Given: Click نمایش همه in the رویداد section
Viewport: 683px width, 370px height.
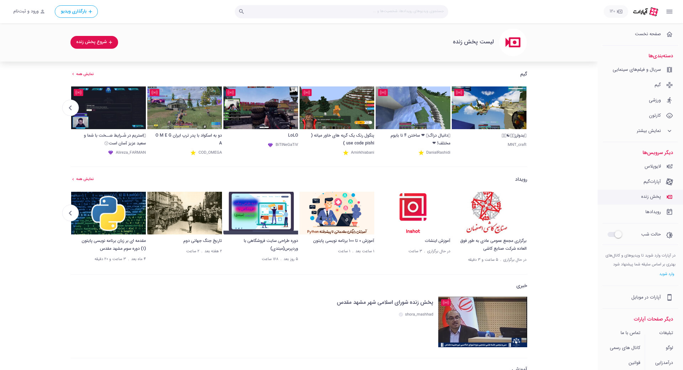Looking at the screenshot, I should 83,179.
